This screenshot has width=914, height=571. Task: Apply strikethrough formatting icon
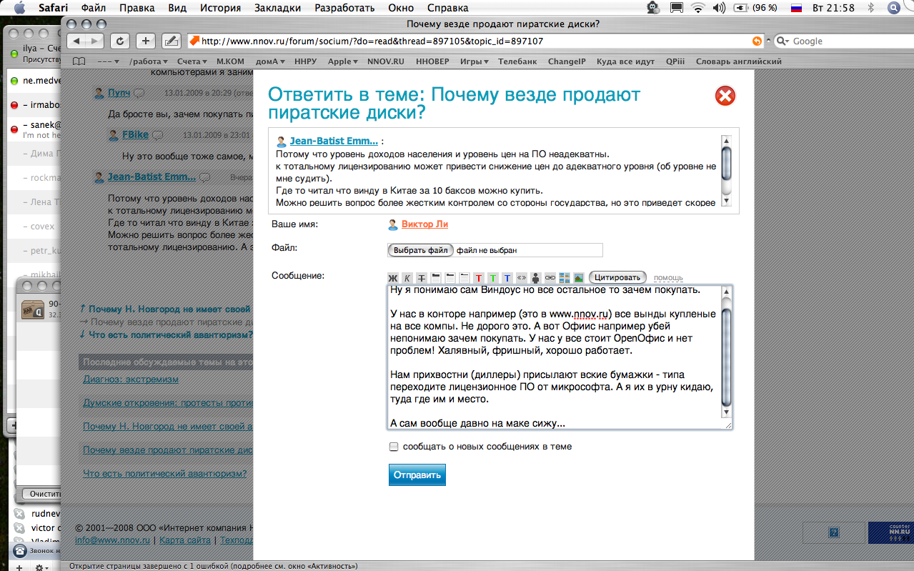(x=422, y=278)
